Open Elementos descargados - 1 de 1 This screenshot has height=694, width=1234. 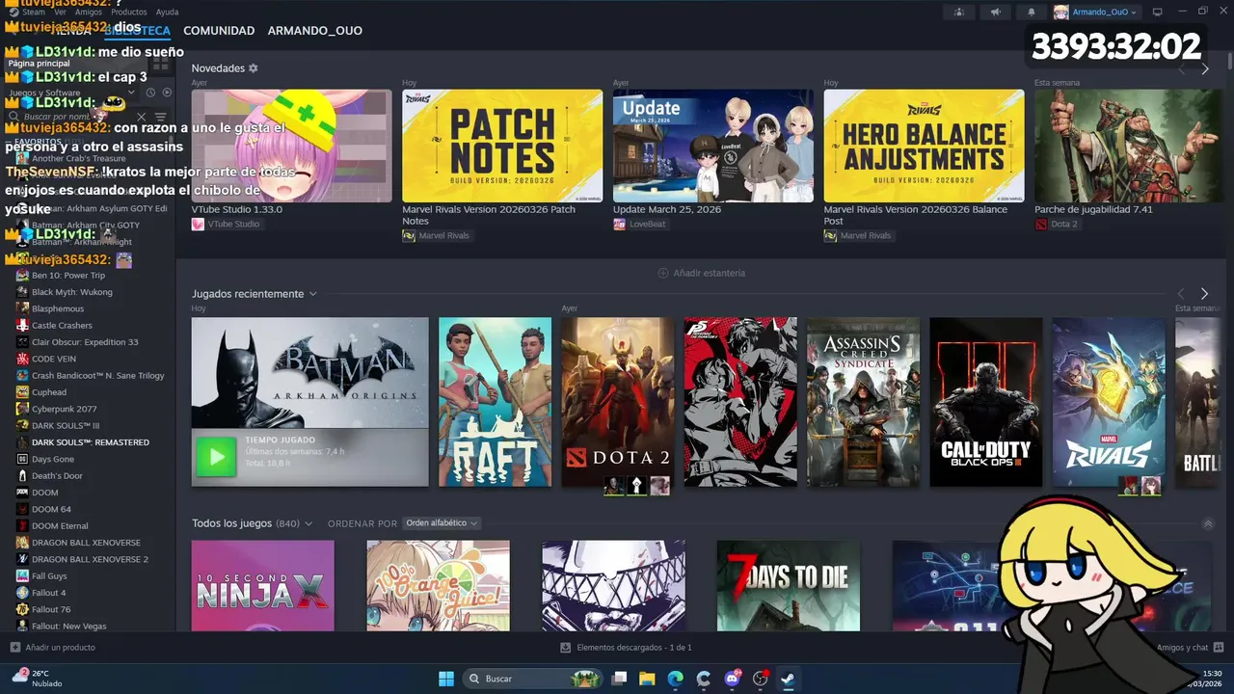[x=626, y=648]
